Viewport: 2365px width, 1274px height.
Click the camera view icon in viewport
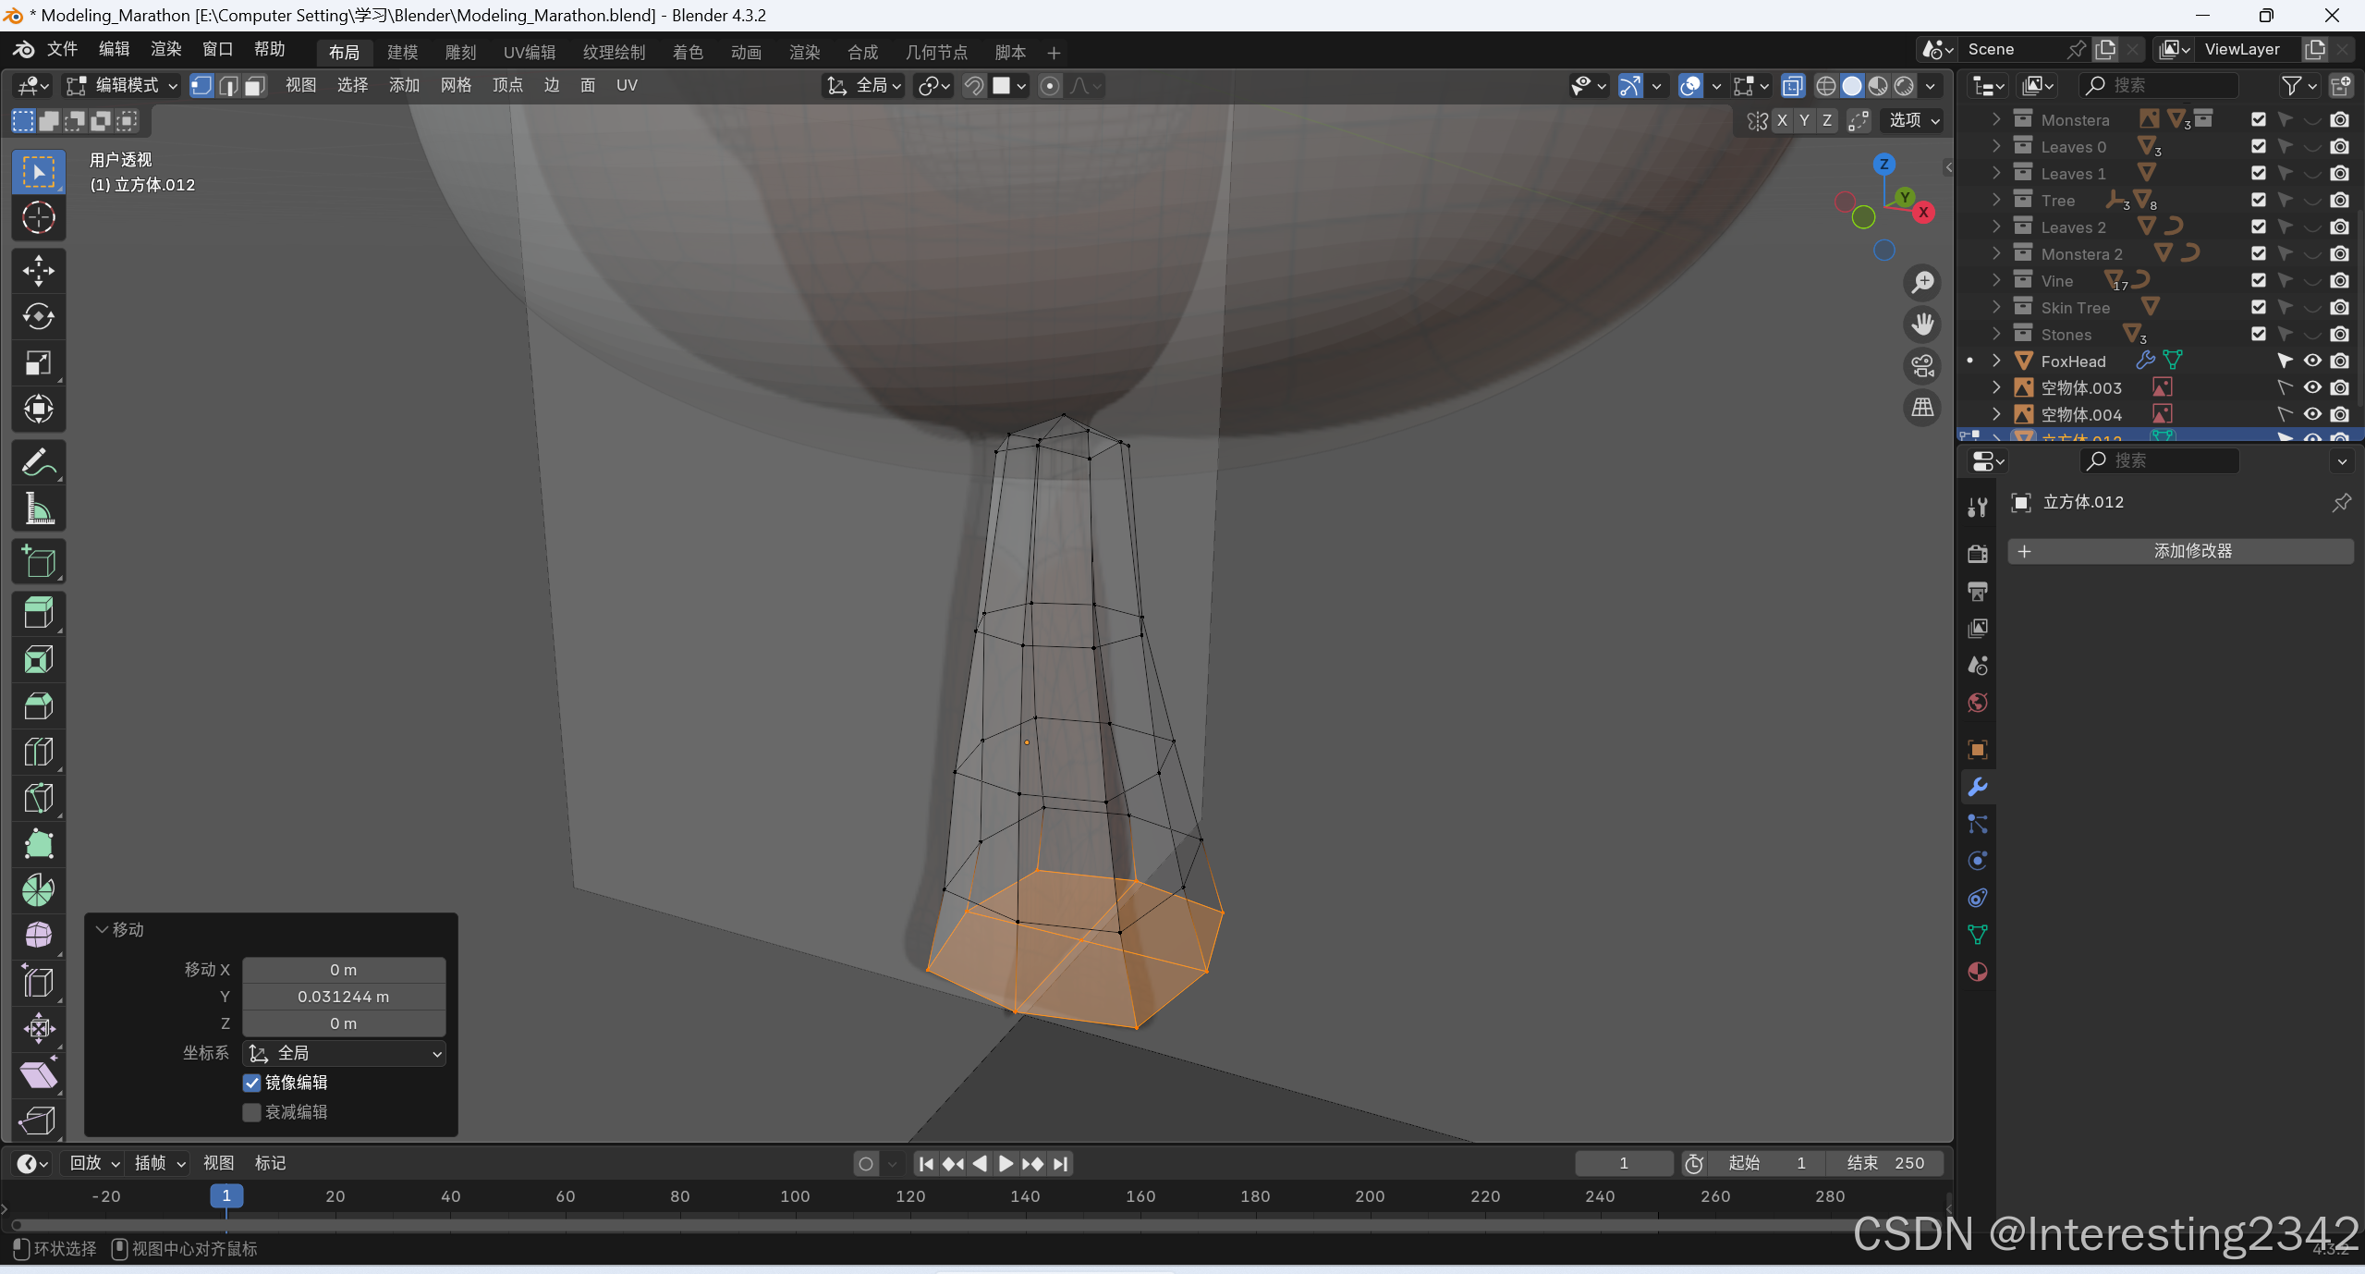[1922, 365]
